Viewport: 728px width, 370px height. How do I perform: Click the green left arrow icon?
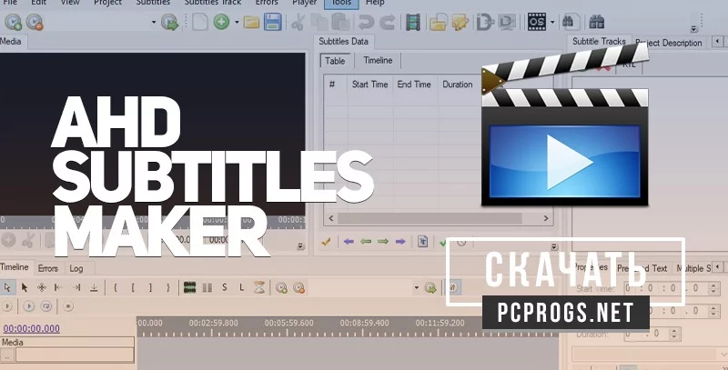366,242
